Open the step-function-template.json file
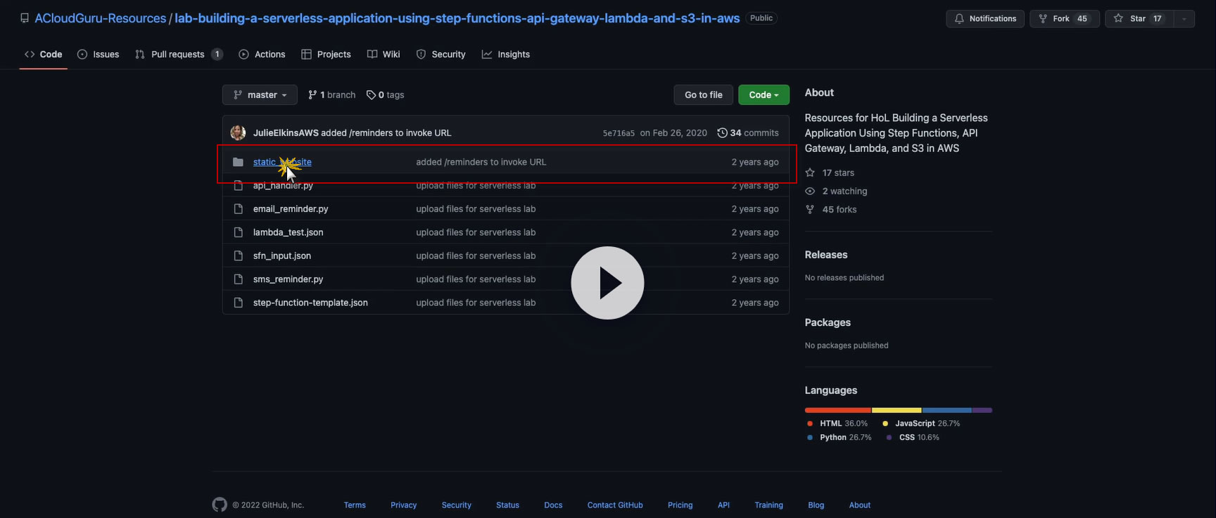Viewport: 1216px width, 518px height. tap(310, 303)
